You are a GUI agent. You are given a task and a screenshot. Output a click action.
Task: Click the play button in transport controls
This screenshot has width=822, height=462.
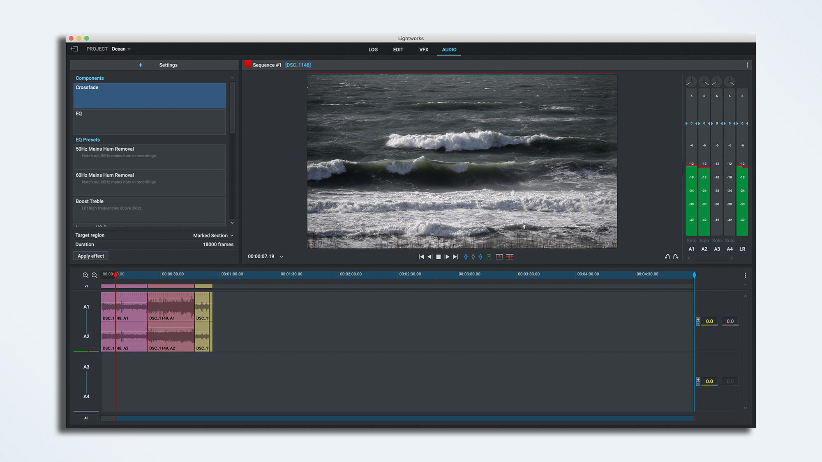(x=446, y=257)
